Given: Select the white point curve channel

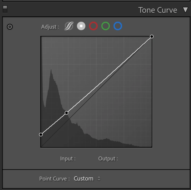Looking at the screenshot, I should [81, 26].
